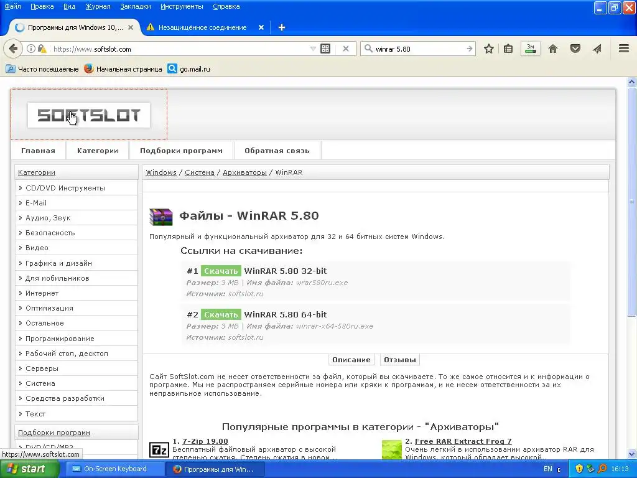
Task: Open Главная navigation tab
Action: point(38,151)
